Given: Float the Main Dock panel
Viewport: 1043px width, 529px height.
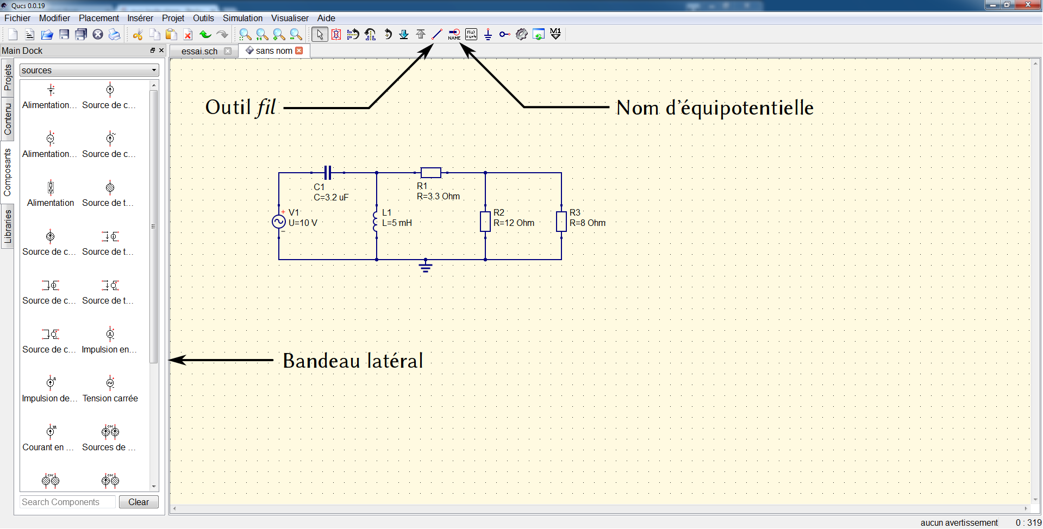Looking at the screenshot, I should (x=153, y=51).
